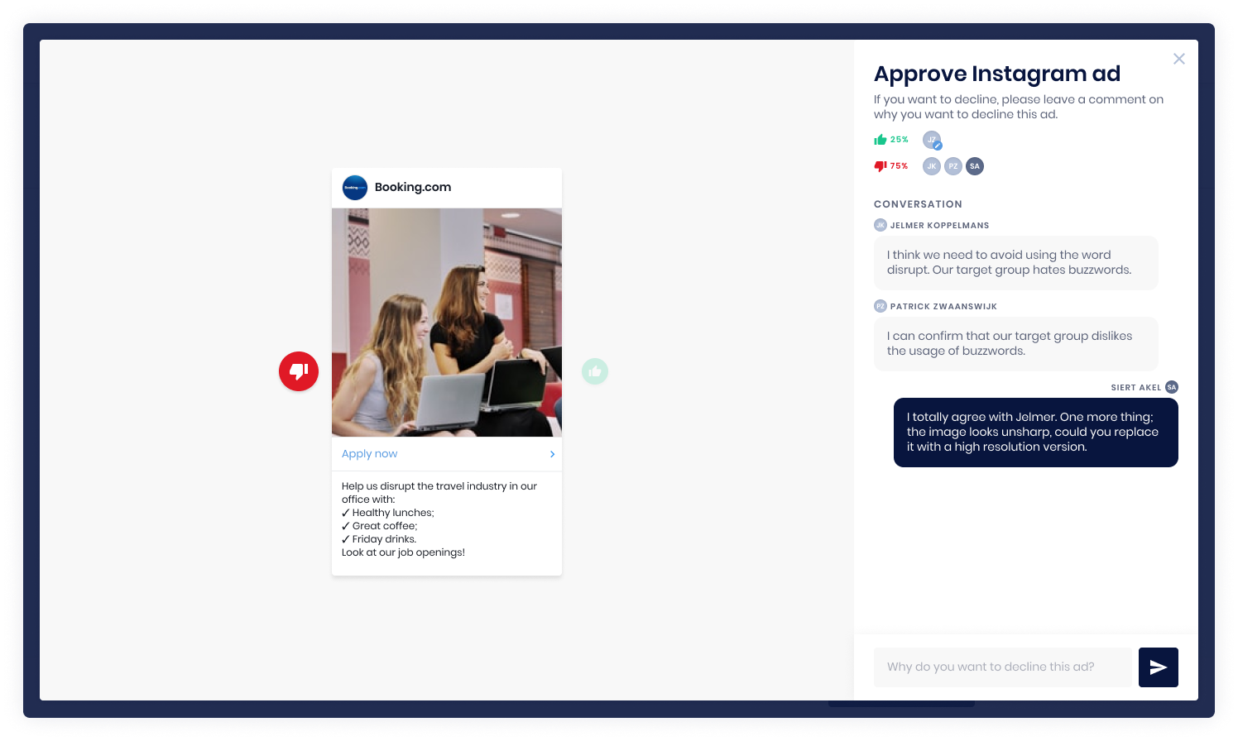
Task: Click the Booking.com logo avatar
Action: (355, 188)
